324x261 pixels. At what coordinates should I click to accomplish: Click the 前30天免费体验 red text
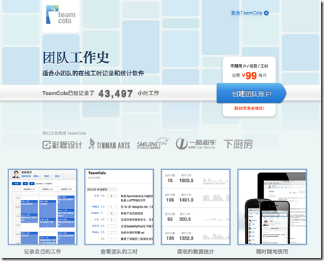coord(249,108)
